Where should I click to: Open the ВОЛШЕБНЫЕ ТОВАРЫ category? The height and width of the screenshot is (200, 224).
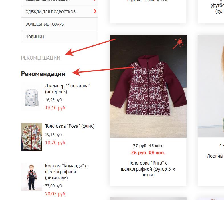[45, 24]
